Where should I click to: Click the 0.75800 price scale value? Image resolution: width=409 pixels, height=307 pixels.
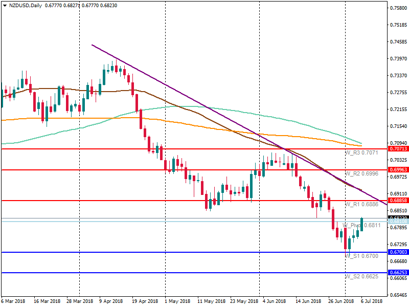click(x=398, y=8)
